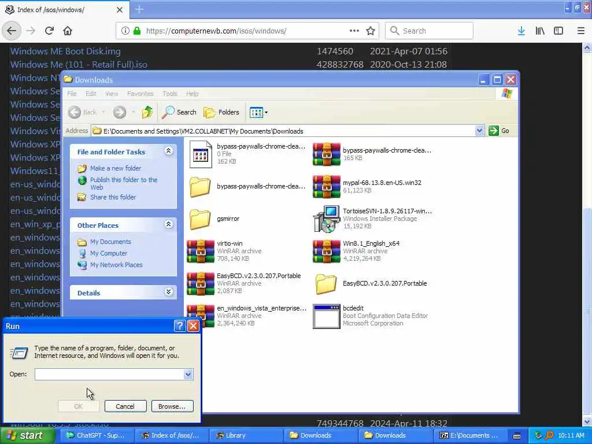This screenshot has height=444, width=592.
Task: Switch to 7-Zip E:\Documents taskbar window
Action: coord(471,435)
